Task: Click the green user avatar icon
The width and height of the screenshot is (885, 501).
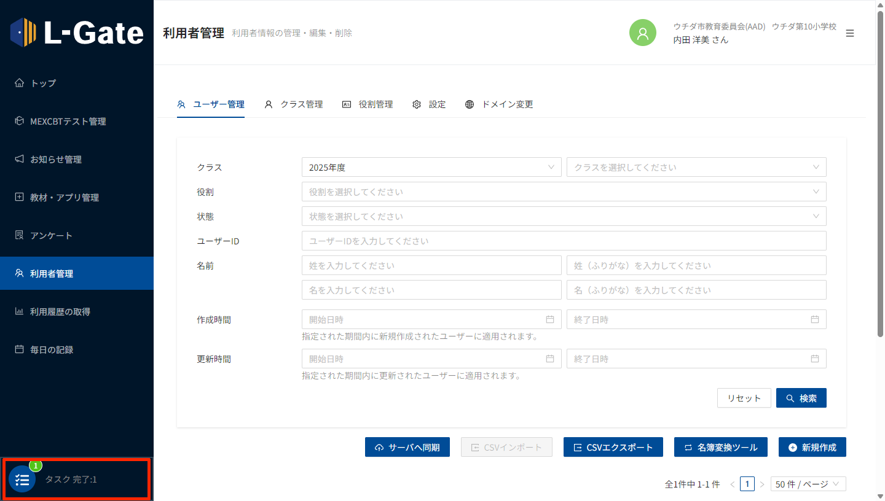Action: coord(643,33)
